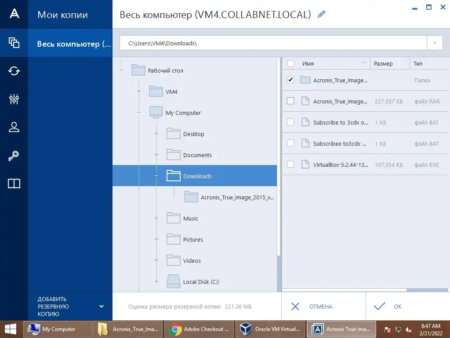The height and width of the screenshot is (338, 450).
Task: Expand the Documents tree node
Action: [x=156, y=154]
